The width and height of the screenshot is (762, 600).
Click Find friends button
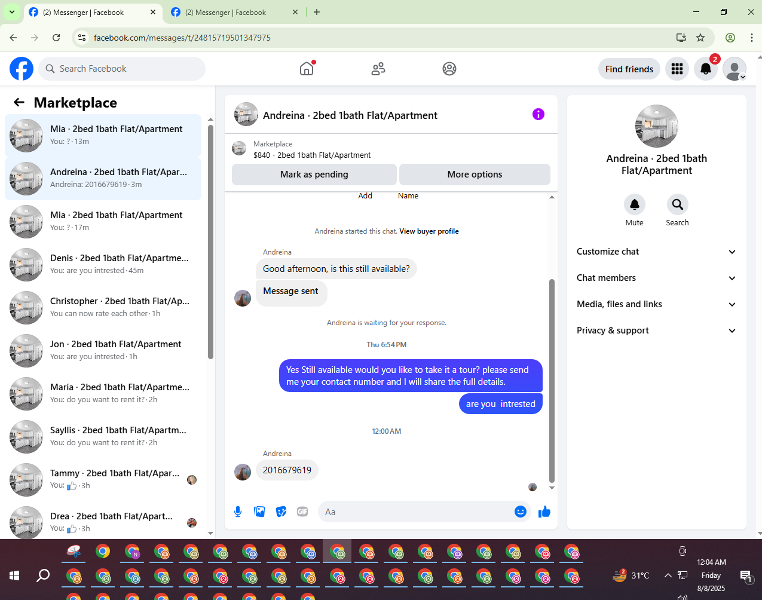coord(629,69)
